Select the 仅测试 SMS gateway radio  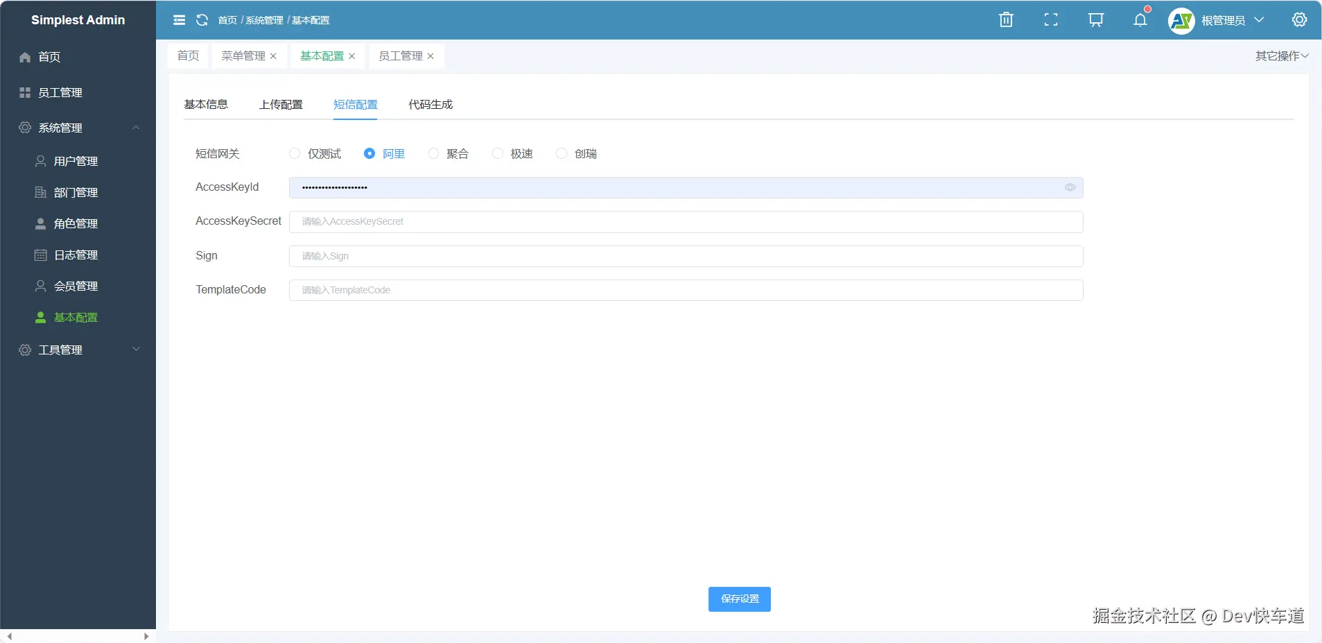tap(295, 153)
